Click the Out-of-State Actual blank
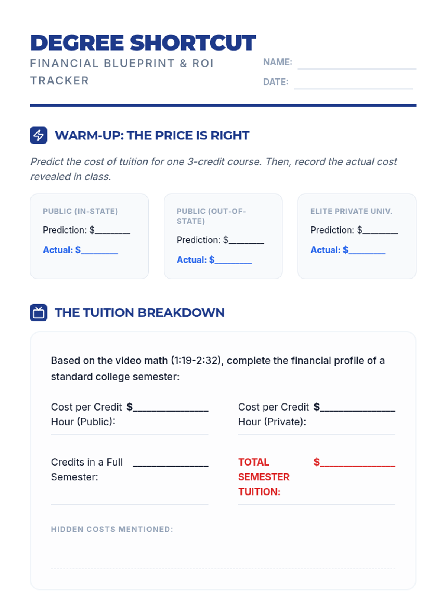Image resolution: width=446 pixels, height=595 pixels. pos(233,260)
